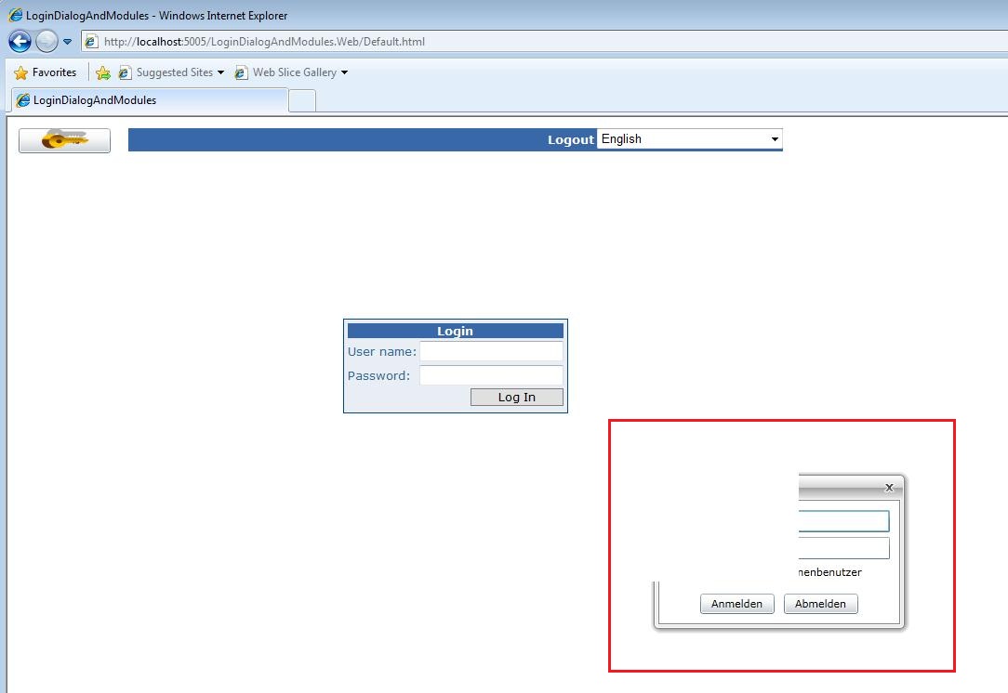Click the gold key icon button

click(x=64, y=140)
